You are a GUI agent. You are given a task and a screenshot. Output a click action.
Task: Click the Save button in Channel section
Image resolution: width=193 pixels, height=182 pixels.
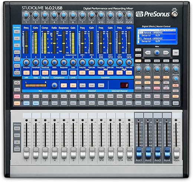tap(101, 85)
